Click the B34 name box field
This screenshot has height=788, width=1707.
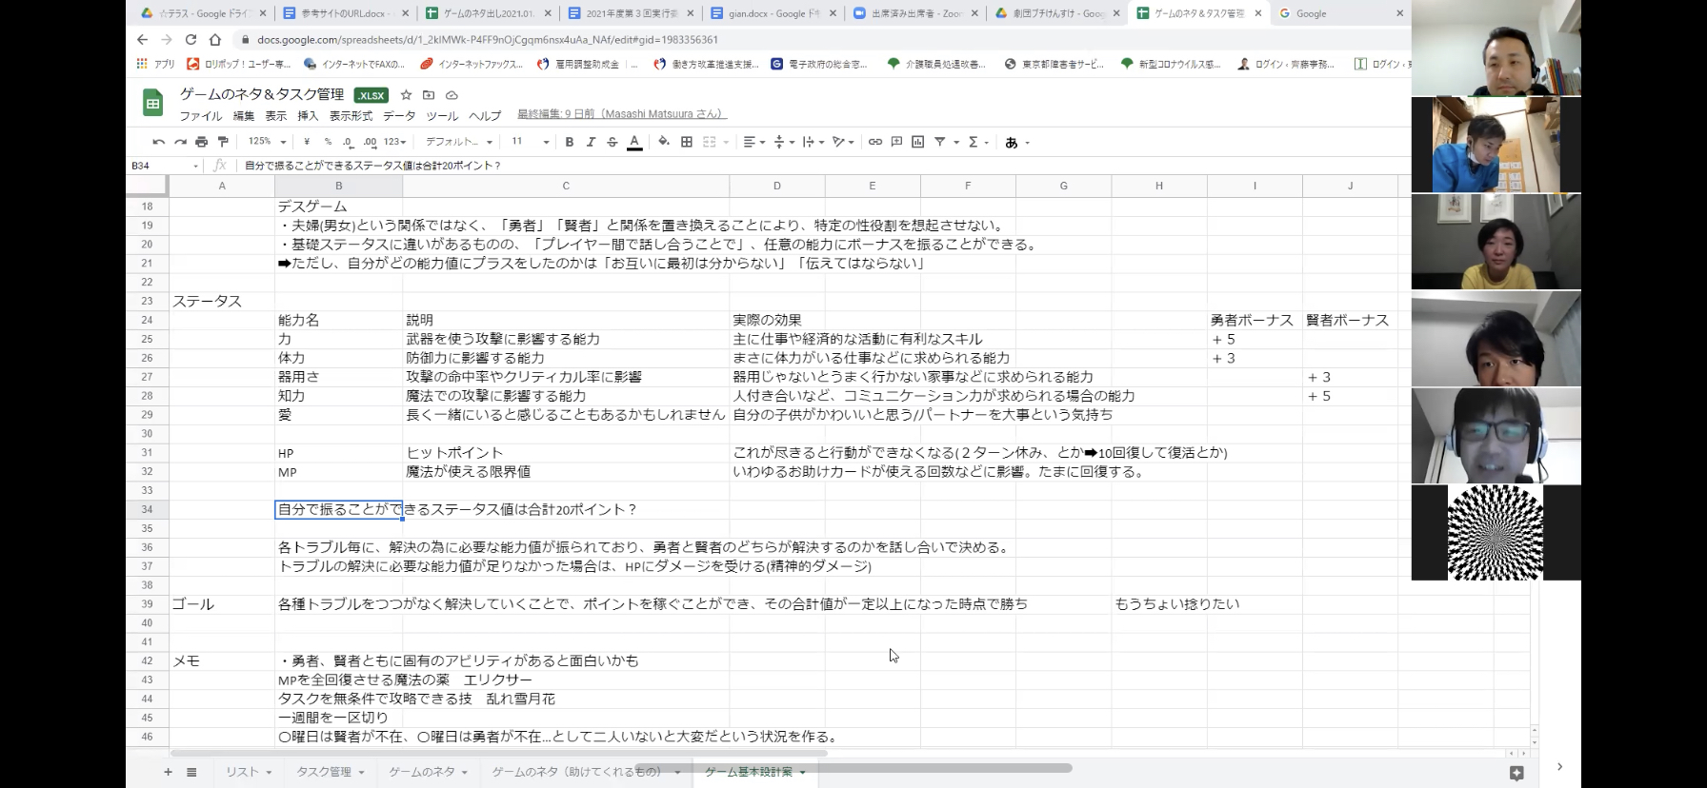162,166
